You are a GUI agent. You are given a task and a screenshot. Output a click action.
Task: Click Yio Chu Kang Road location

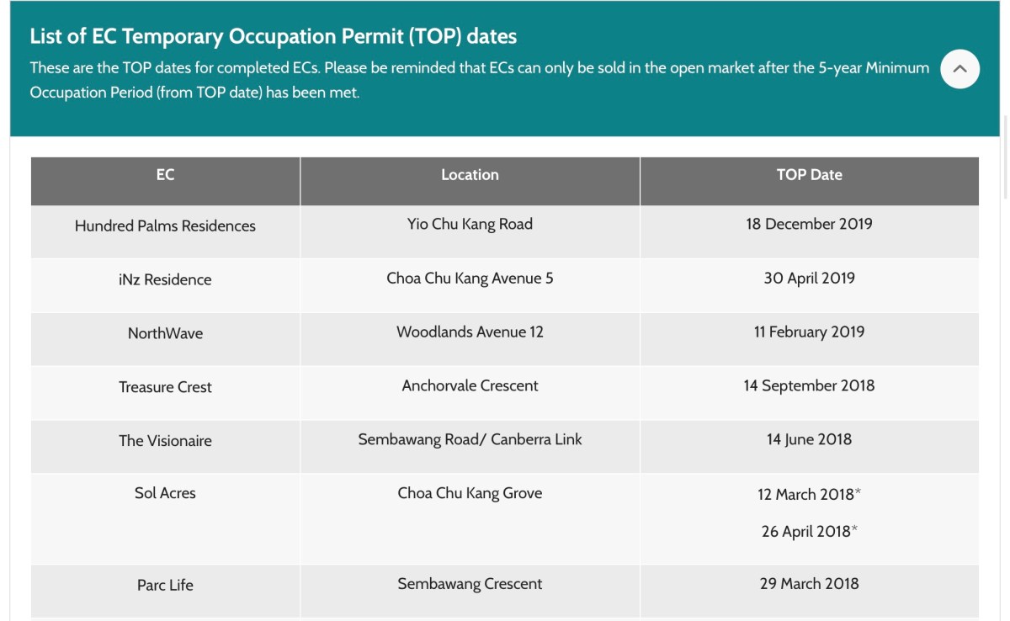click(x=470, y=224)
